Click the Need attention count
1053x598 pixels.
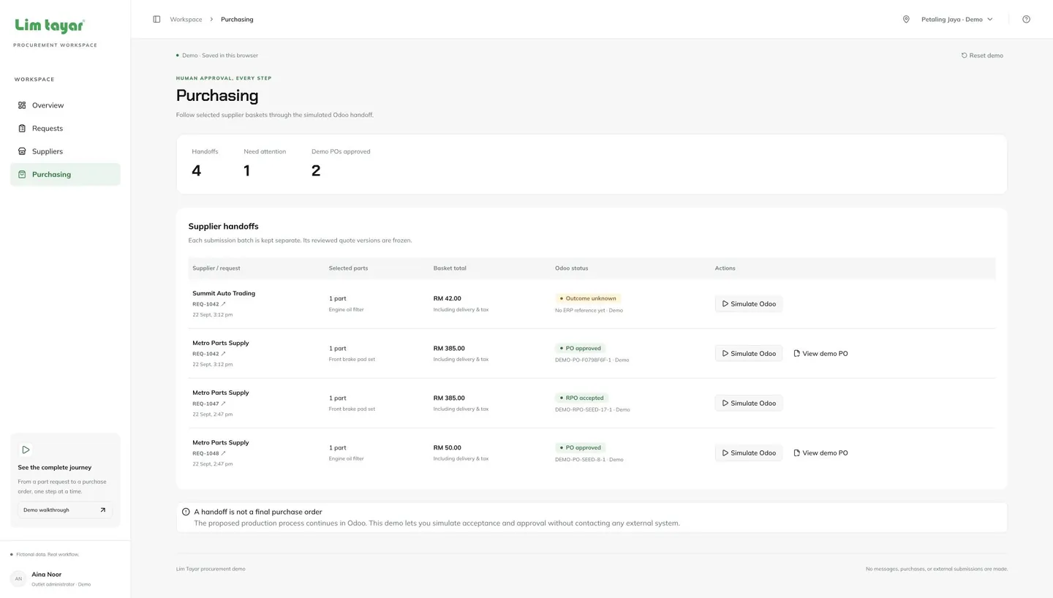pyautogui.click(x=246, y=170)
